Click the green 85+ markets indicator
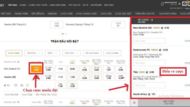The image size is (190, 107). point(7,85)
